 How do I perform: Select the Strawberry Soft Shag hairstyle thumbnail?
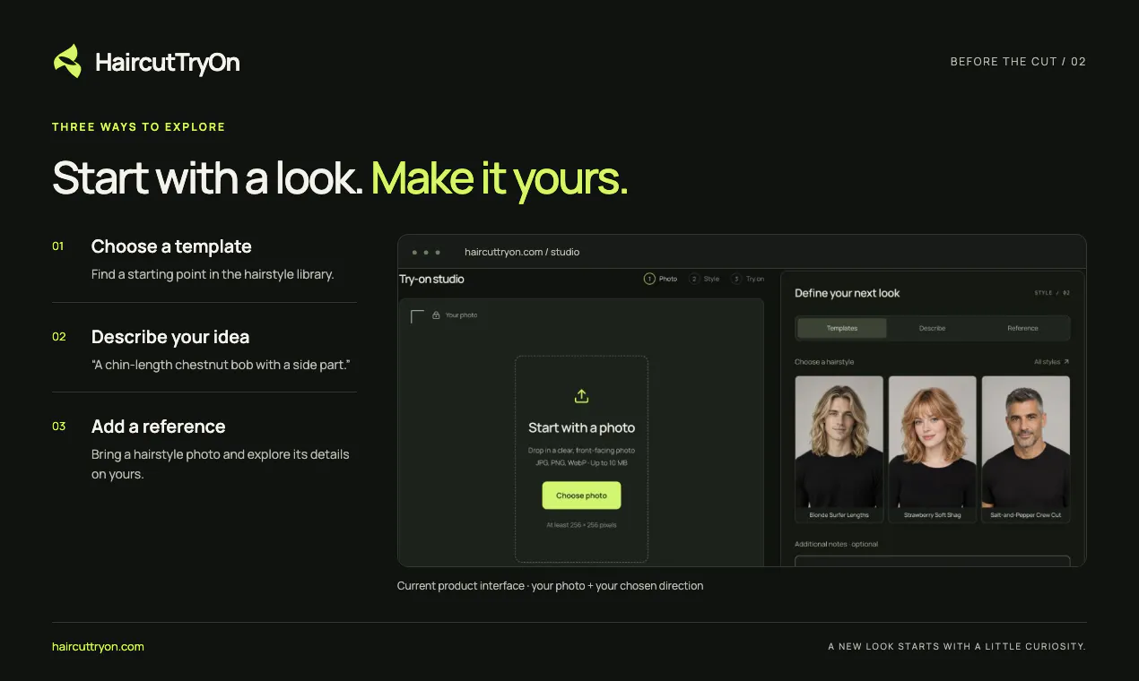[x=933, y=449]
